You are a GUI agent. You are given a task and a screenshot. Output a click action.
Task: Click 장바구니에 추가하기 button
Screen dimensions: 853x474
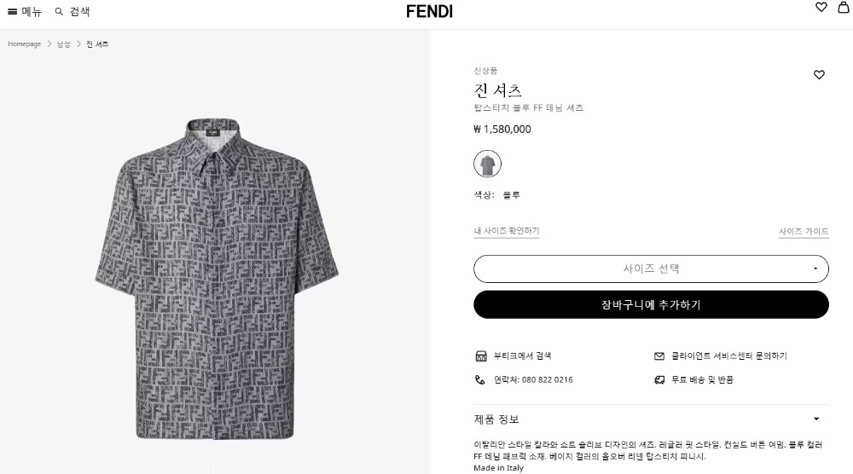pyautogui.click(x=651, y=304)
